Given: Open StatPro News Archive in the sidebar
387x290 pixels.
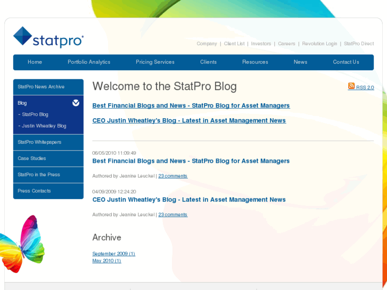Looking at the screenshot, I should pyautogui.click(x=48, y=87).
